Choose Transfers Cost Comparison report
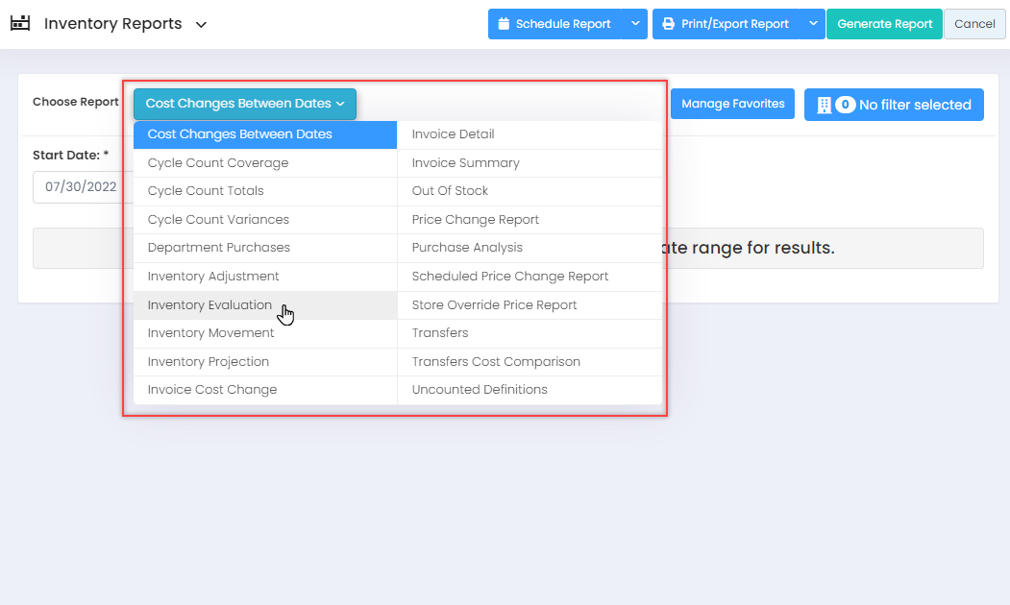Image resolution: width=1010 pixels, height=605 pixels. coord(496,362)
